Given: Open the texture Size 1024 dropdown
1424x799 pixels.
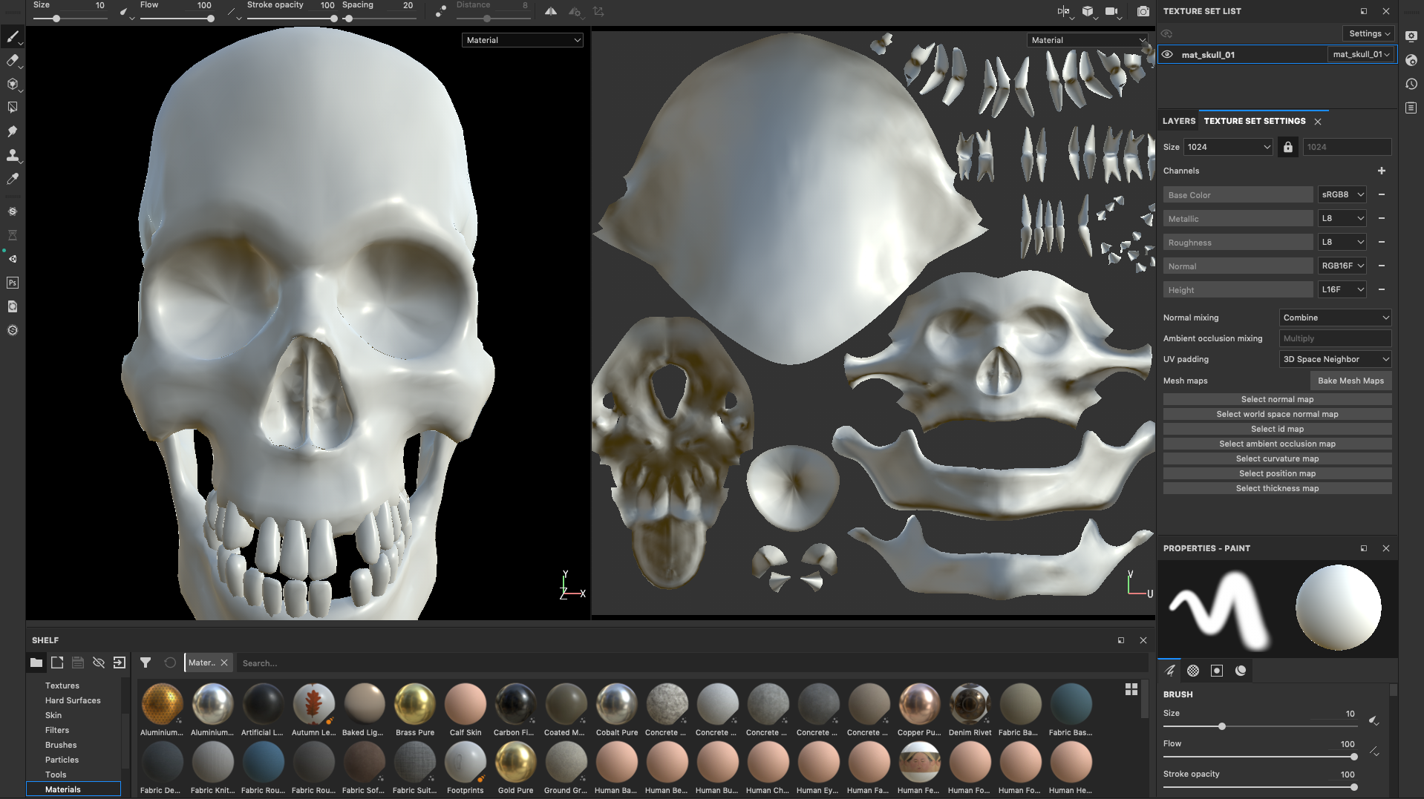Looking at the screenshot, I should (1227, 147).
